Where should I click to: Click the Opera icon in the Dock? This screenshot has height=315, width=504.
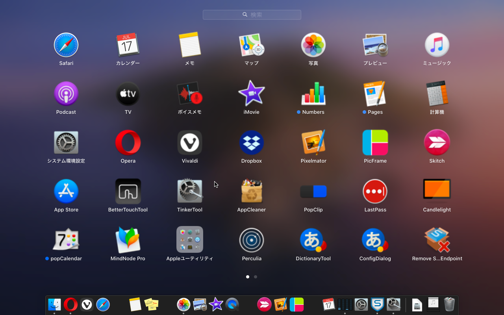(x=70, y=304)
